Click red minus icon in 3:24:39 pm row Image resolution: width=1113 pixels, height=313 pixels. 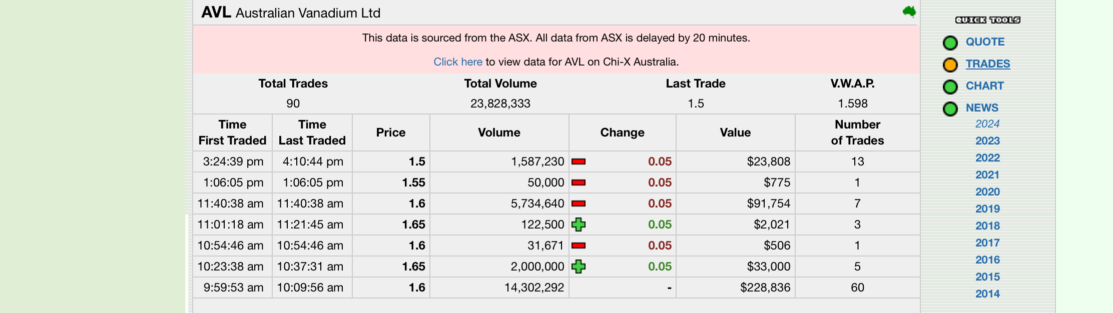[579, 161]
